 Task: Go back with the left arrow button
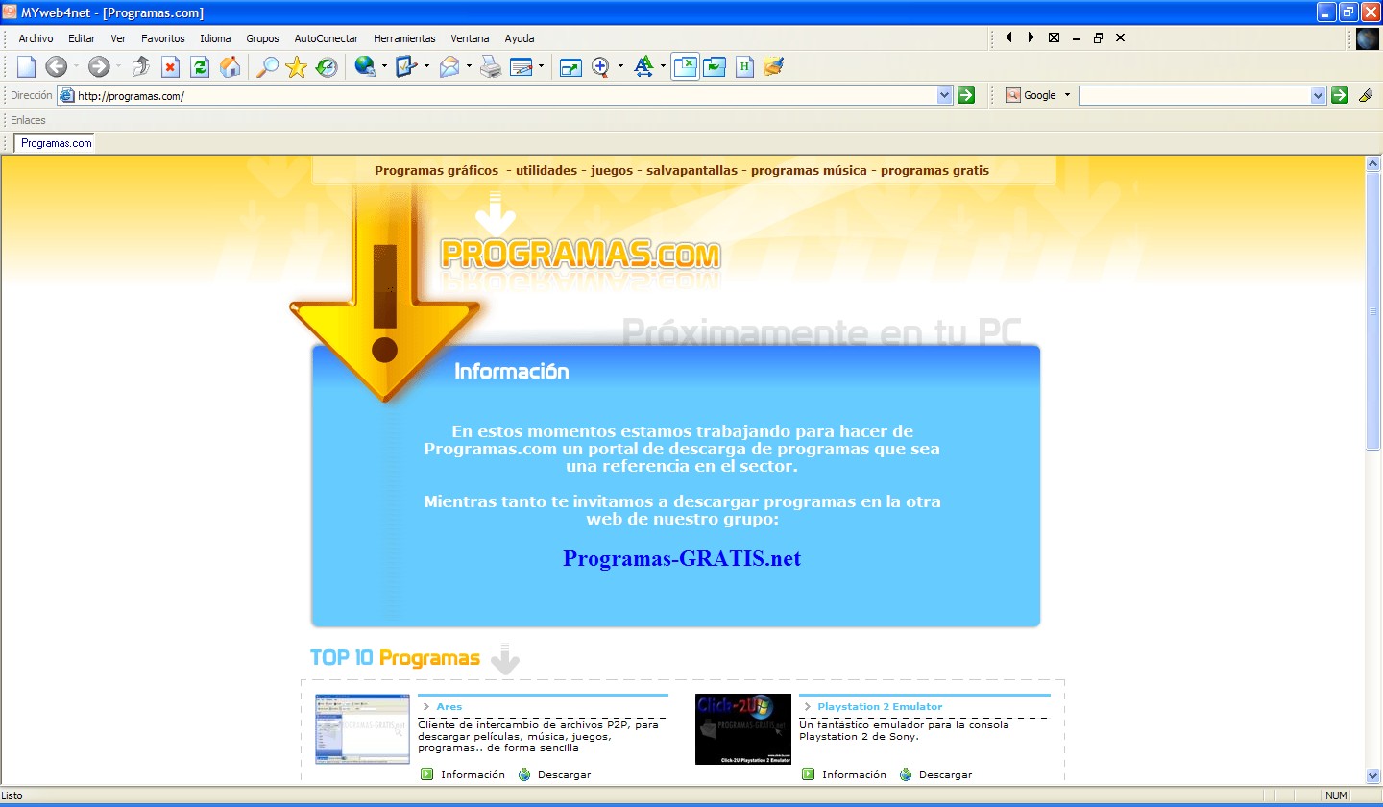pyautogui.click(x=56, y=67)
